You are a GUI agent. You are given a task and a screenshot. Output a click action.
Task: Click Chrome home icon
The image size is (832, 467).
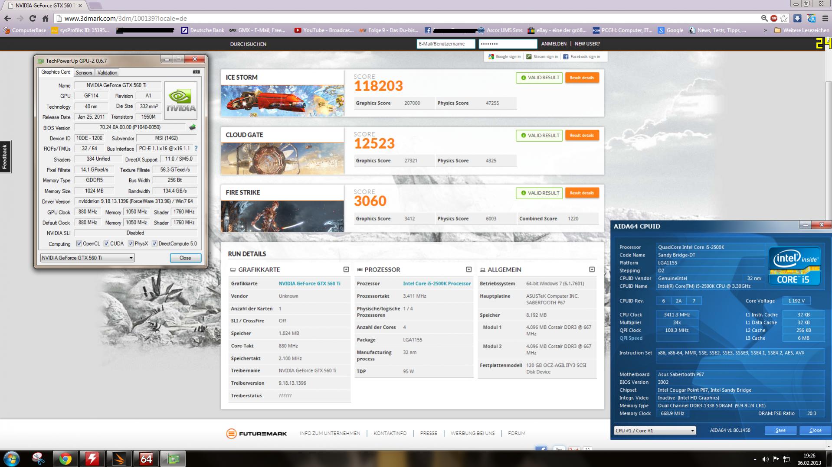coord(45,18)
